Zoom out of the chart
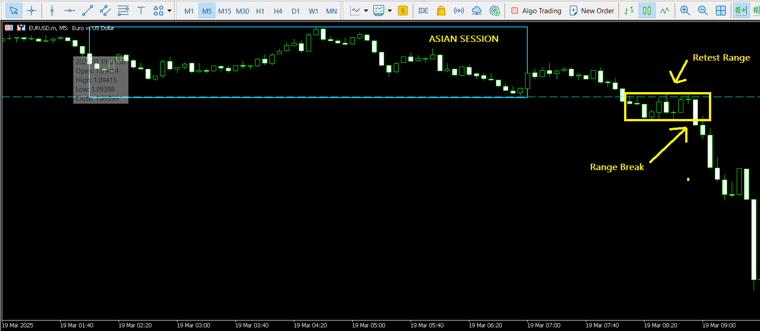Viewport: 760px width, 331px height. coord(703,10)
